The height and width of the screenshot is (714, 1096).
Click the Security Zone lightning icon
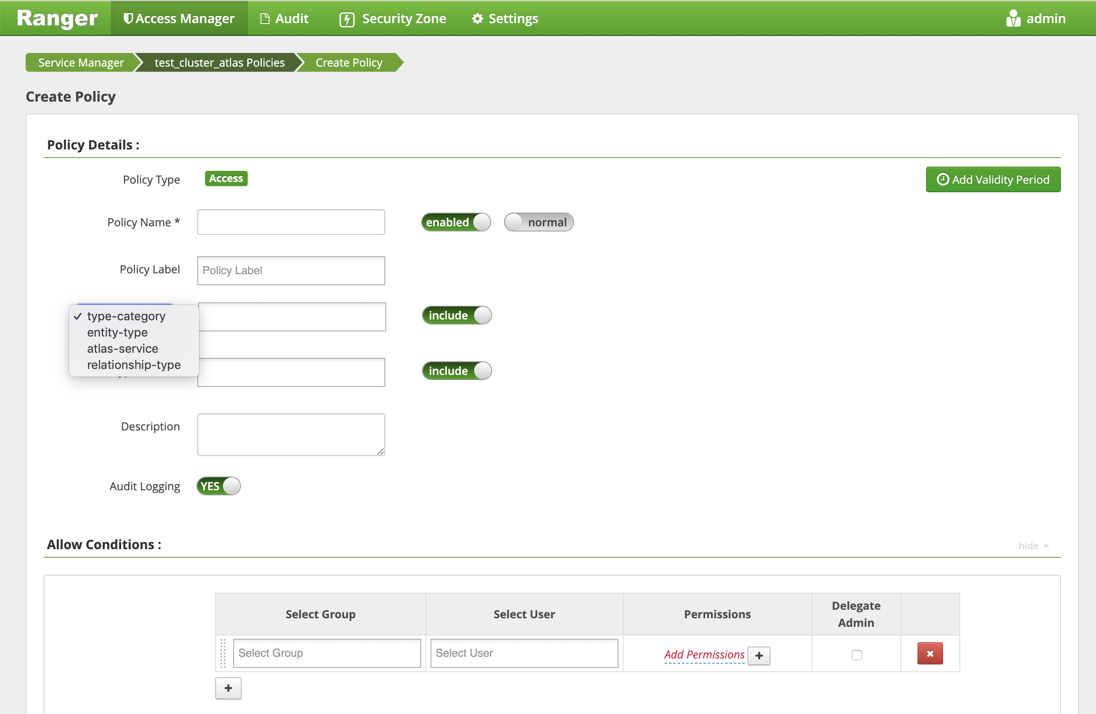pos(347,19)
